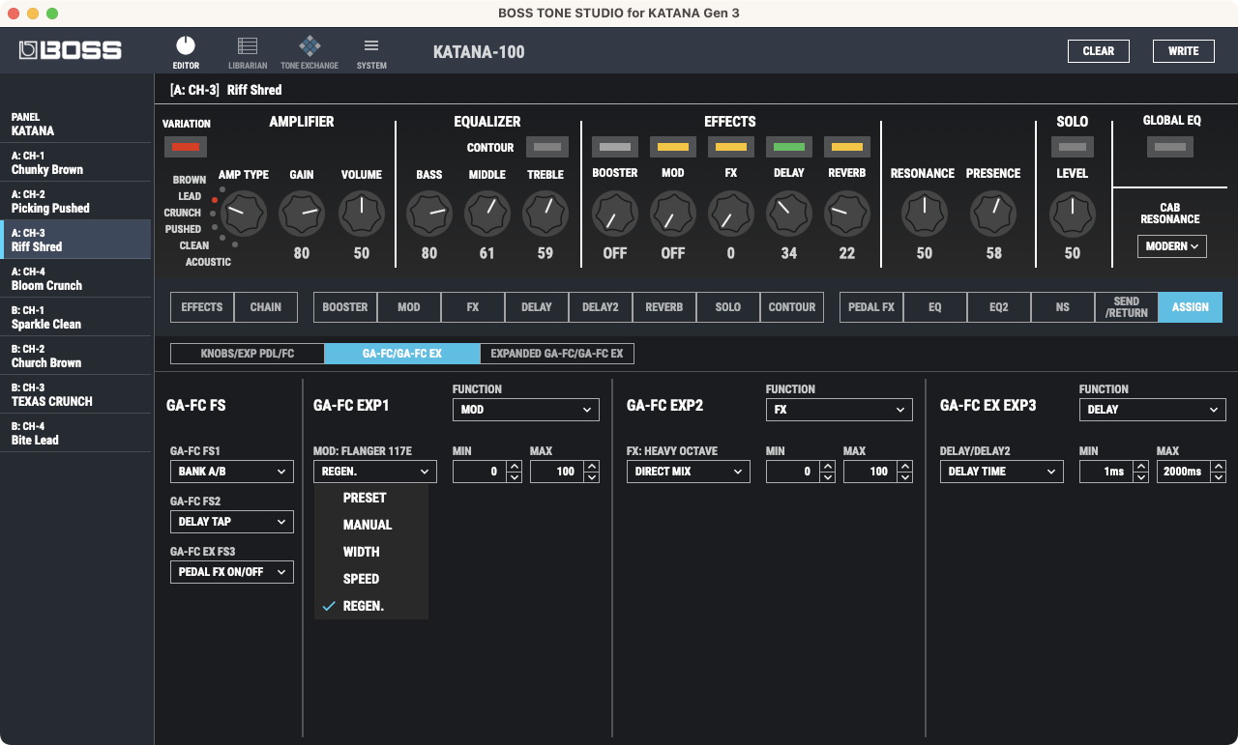Screen dimensions: 1238x745
Task: Toggle the Reverb effect switch
Action: coord(847,147)
